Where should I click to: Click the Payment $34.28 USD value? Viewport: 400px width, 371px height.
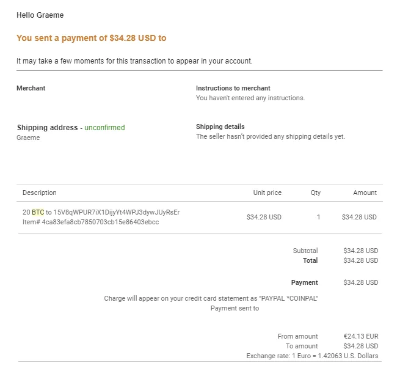[x=361, y=282]
